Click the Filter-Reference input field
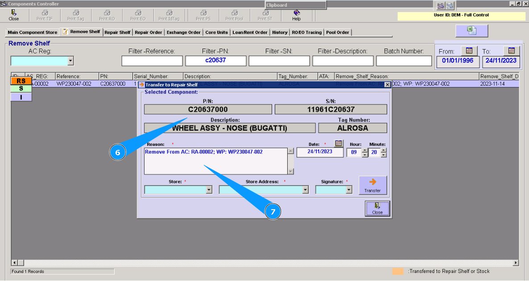Screen dimensions: 529x281 click(152, 61)
